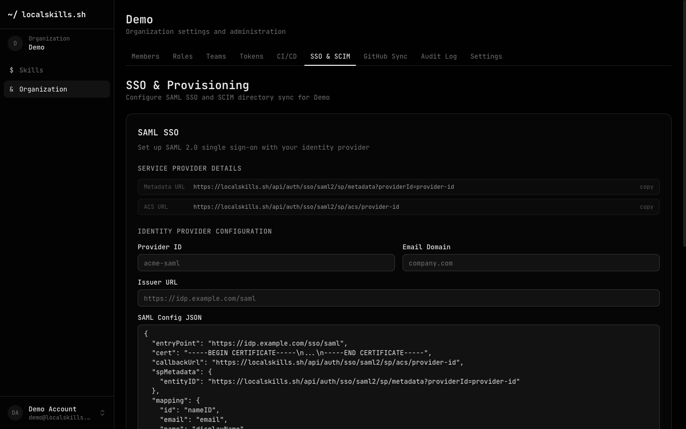
Task: Copy the ACS URL
Action: [x=646, y=207]
